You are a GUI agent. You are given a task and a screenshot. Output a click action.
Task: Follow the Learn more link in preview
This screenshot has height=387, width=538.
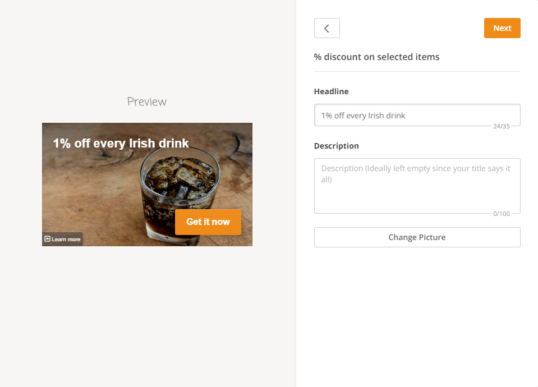(x=66, y=239)
